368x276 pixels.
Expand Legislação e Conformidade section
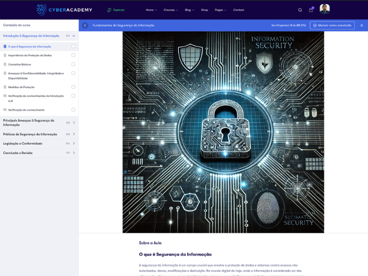[74, 144]
